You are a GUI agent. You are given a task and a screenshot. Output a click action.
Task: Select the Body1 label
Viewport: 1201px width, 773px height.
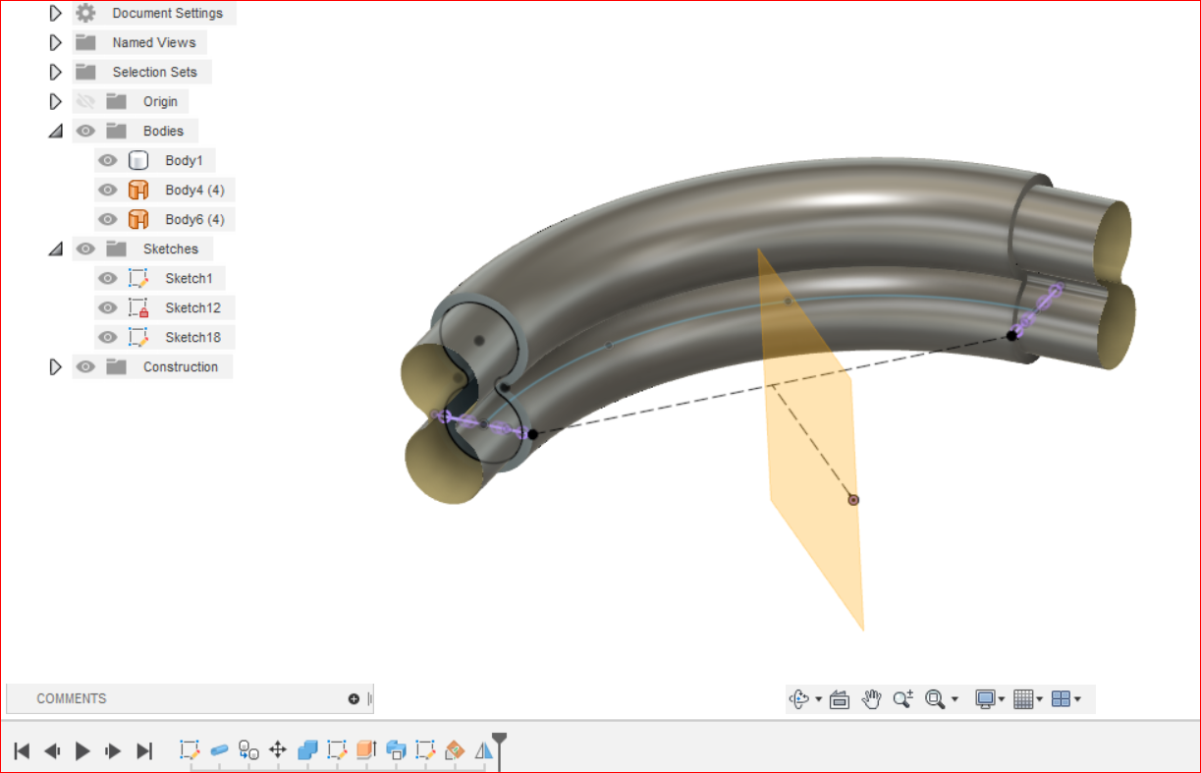pyautogui.click(x=184, y=160)
